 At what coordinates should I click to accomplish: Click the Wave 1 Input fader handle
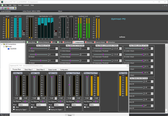point(69,85)
